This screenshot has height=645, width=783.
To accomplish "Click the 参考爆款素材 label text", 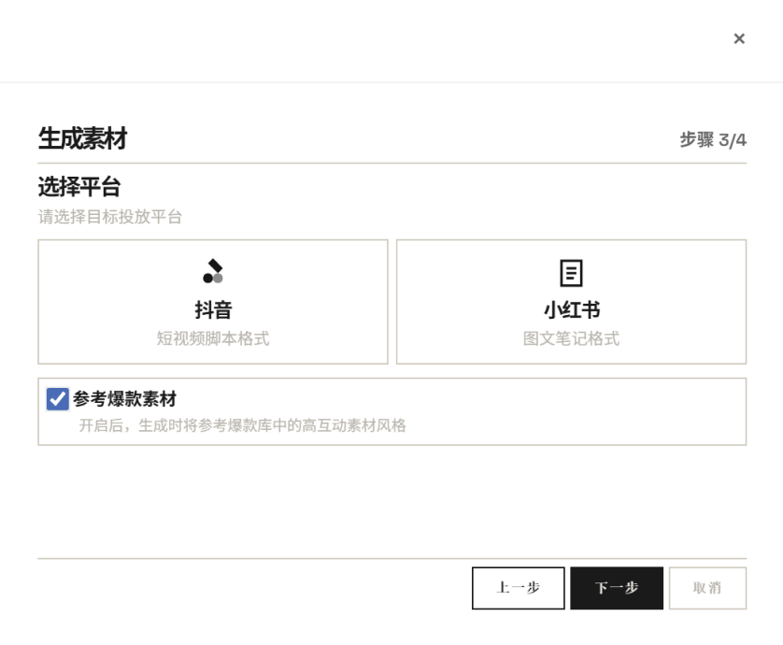I will (x=125, y=399).
